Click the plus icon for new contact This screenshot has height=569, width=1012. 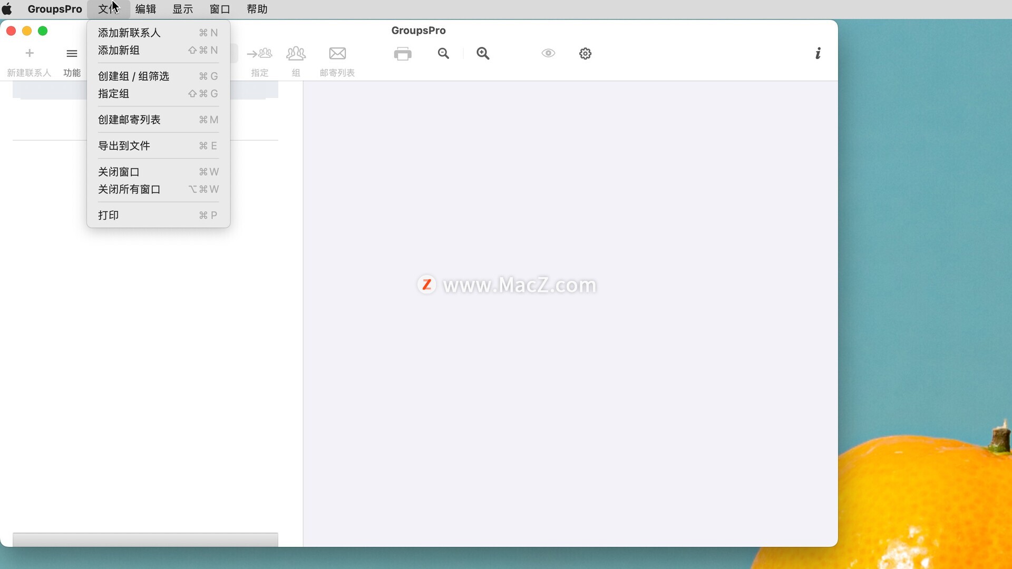30,53
